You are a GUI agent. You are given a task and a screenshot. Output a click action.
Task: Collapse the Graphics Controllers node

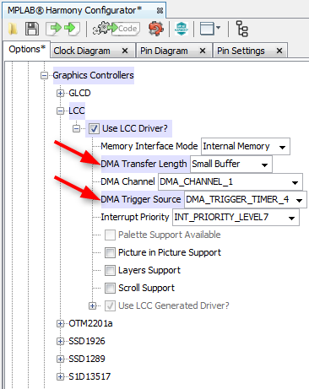pyautogui.click(x=44, y=76)
